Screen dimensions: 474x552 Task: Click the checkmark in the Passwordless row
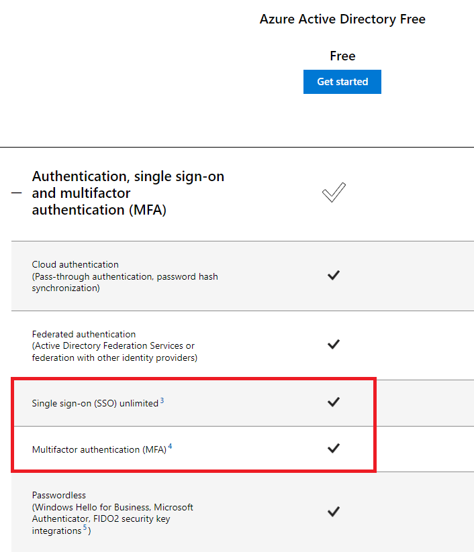point(334,511)
